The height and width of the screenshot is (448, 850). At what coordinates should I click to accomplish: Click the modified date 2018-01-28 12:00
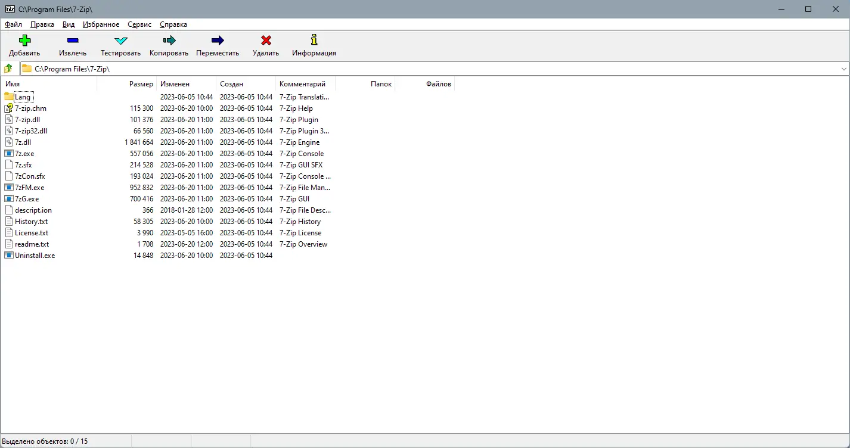[x=186, y=210]
